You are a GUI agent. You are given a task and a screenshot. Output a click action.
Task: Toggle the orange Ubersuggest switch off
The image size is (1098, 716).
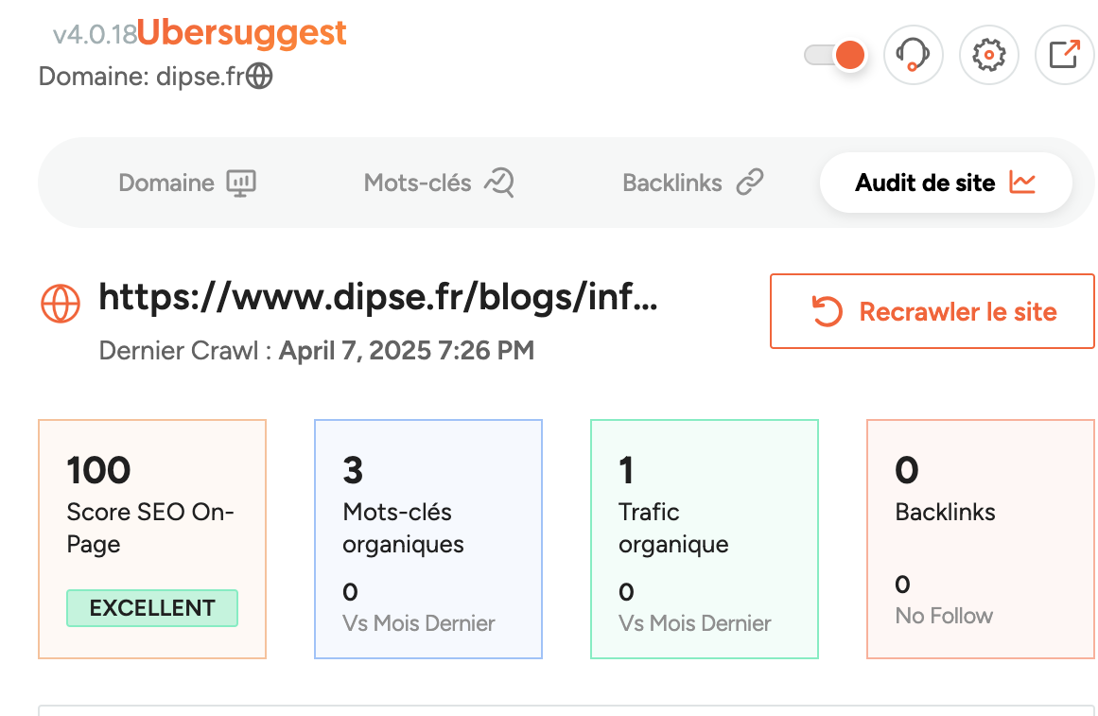pos(835,55)
